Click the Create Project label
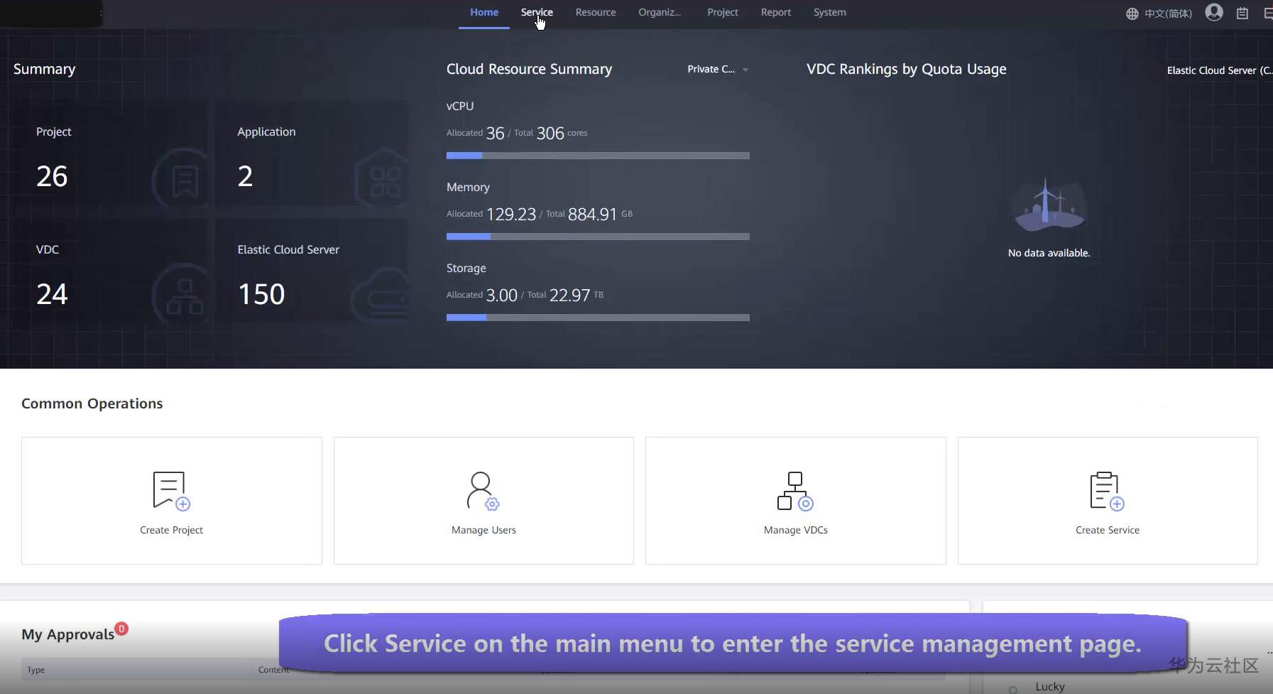The width and height of the screenshot is (1273, 694). pyautogui.click(x=171, y=530)
